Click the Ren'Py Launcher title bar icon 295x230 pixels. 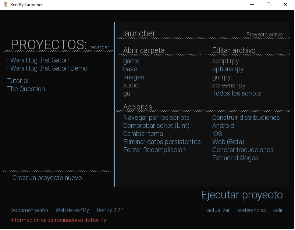tap(6, 4)
